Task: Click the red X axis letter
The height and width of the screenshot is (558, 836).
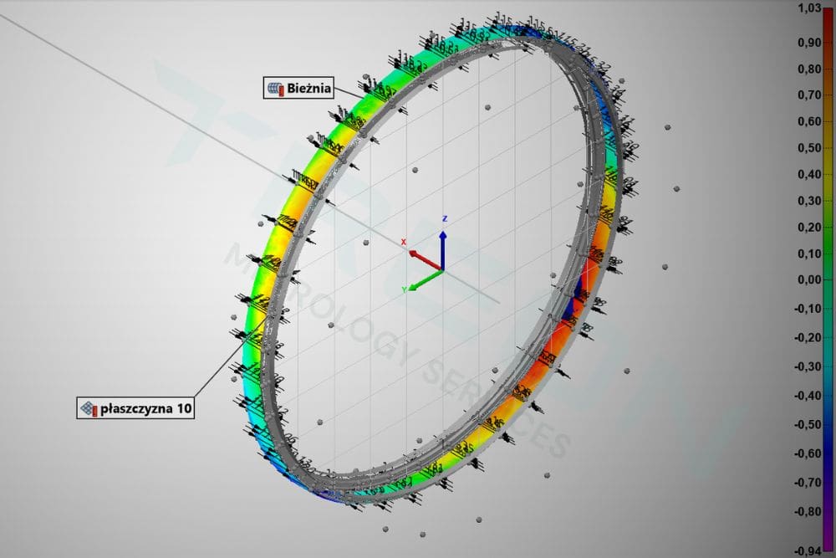Action: (403, 243)
